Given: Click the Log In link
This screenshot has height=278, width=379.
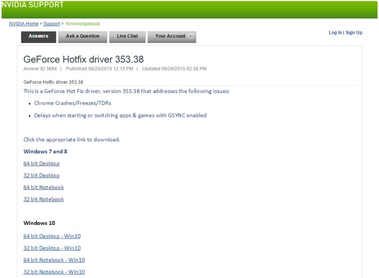Looking at the screenshot, I should [335, 32].
